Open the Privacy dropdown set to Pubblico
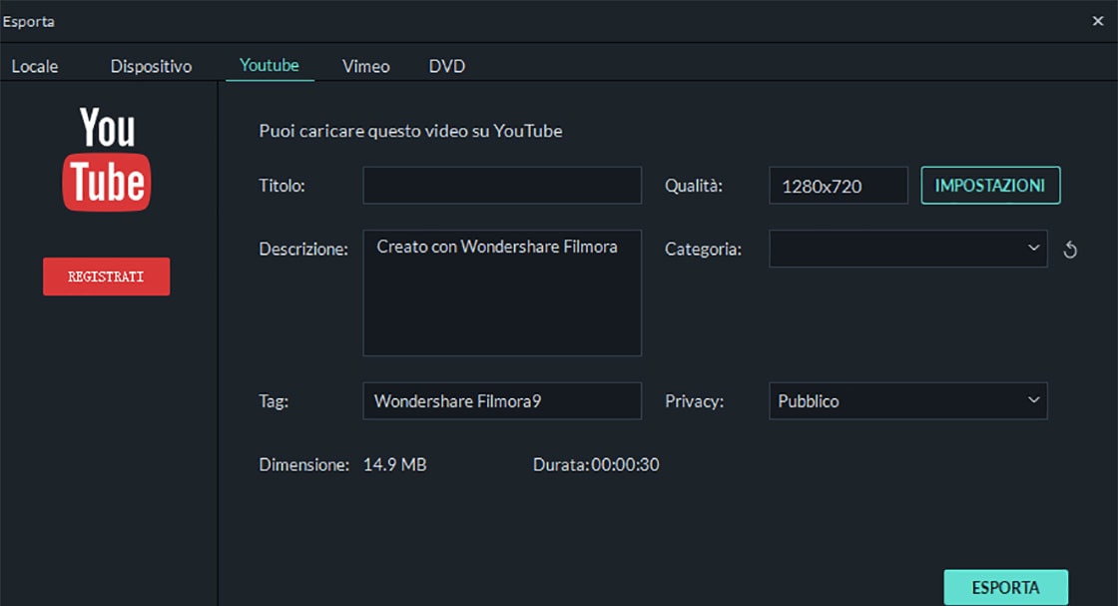The image size is (1118, 606). (x=907, y=400)
